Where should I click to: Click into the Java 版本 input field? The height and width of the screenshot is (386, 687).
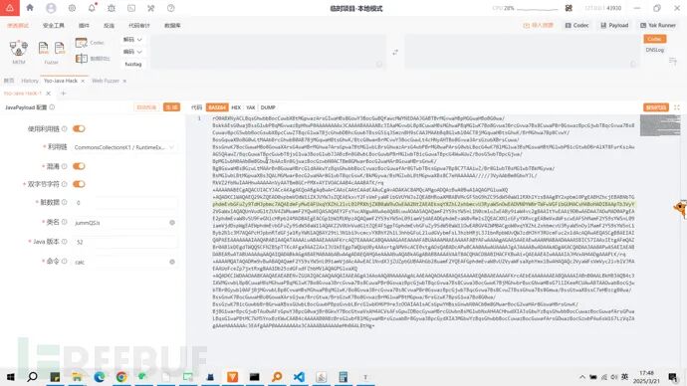pyautogui.click(x=124, y=242)
